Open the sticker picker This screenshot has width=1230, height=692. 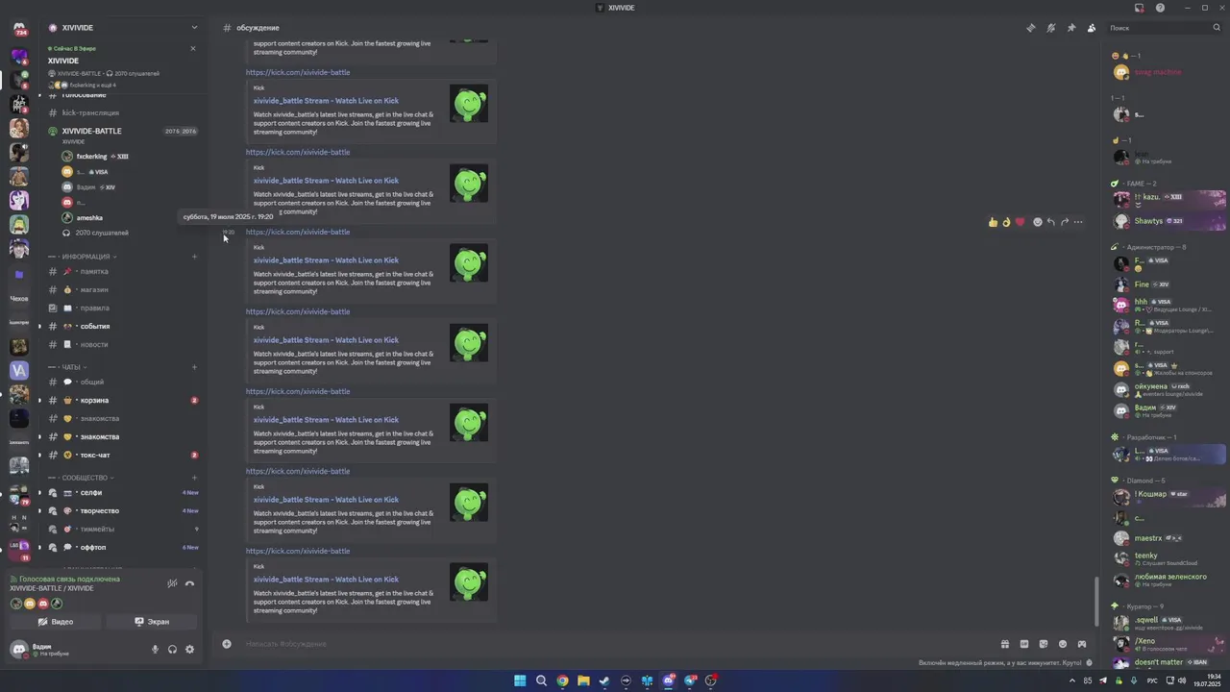1044,644
